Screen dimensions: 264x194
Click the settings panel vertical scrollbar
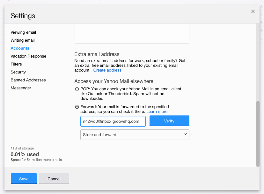coord(258,134)
